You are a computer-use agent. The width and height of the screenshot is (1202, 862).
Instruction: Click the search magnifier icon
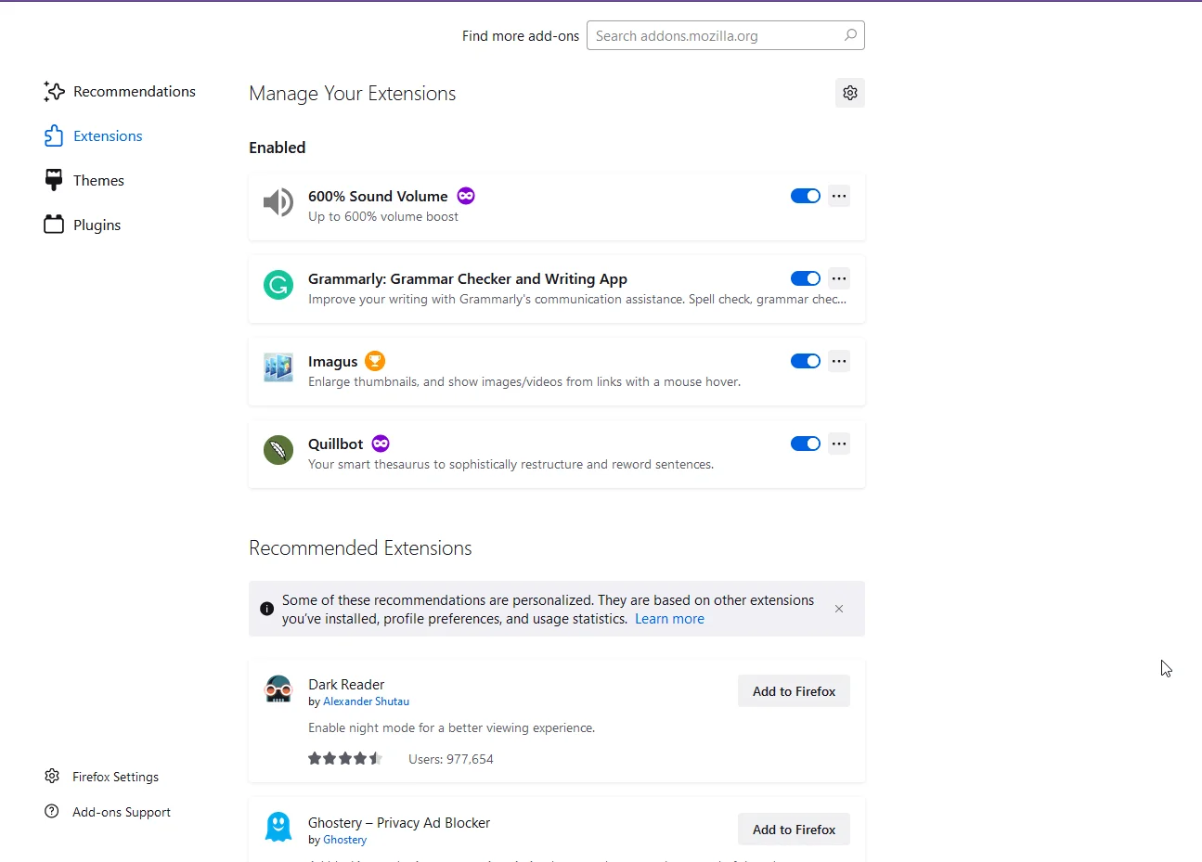point(850,35)
